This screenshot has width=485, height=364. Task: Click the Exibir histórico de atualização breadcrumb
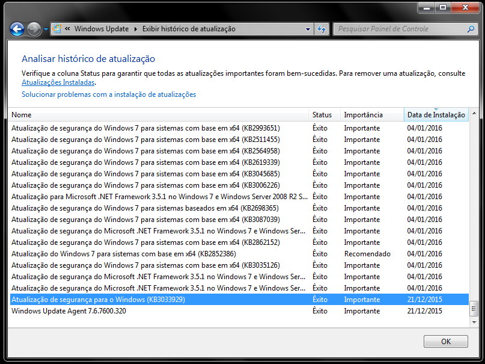[x=189, y=29]
